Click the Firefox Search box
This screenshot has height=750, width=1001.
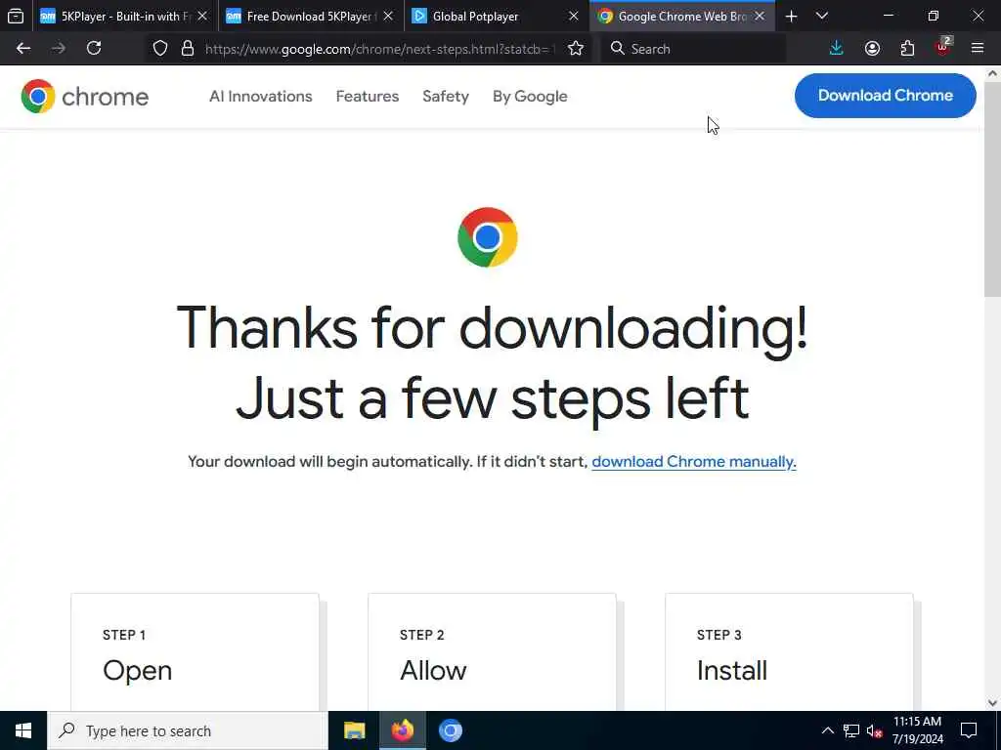tap(693, 49)
